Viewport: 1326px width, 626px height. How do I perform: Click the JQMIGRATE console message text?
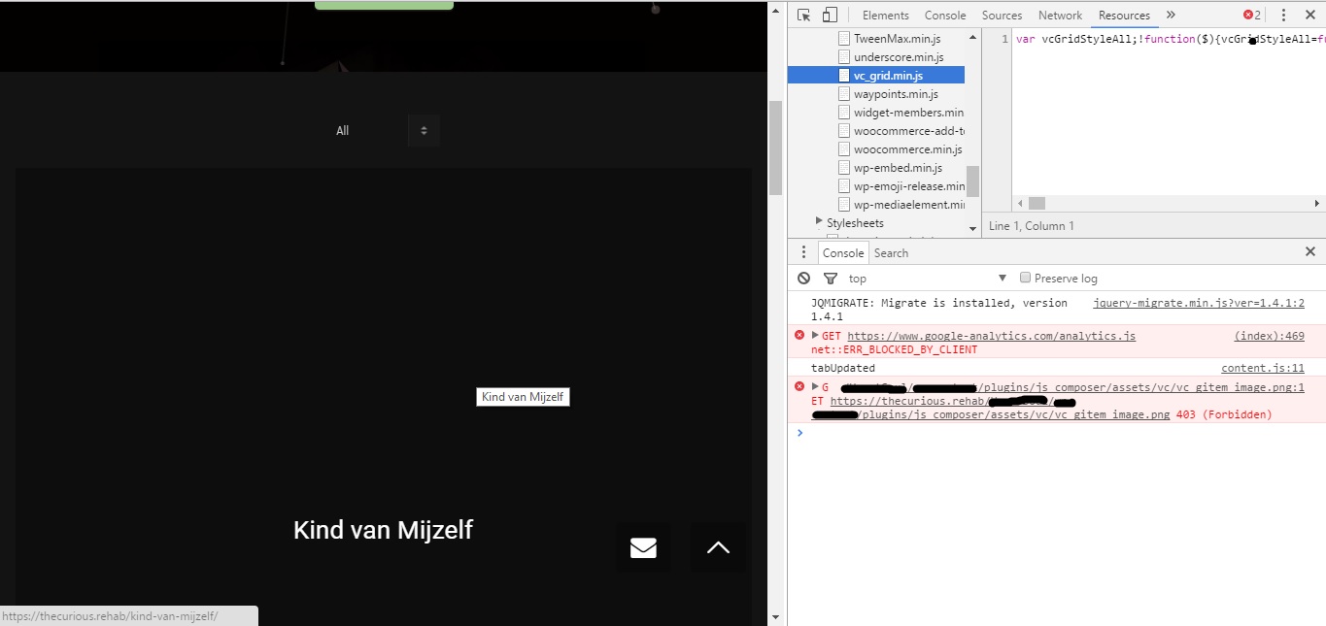tap(939, 310)
